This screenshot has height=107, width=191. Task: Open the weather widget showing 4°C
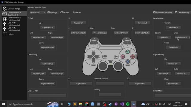pyautogui.click(x=145, y=104)
